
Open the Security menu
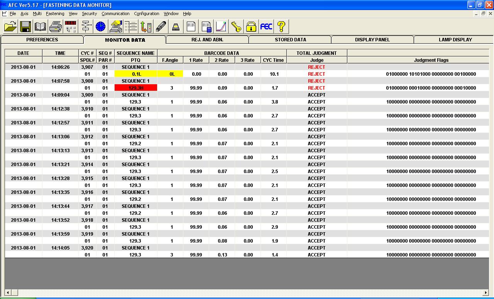[x=89, y=14]
